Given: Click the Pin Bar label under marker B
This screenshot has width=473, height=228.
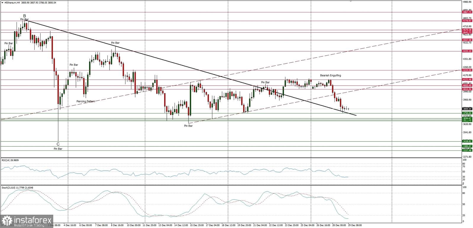Looking at the screenshot, I should click(25, 20).
